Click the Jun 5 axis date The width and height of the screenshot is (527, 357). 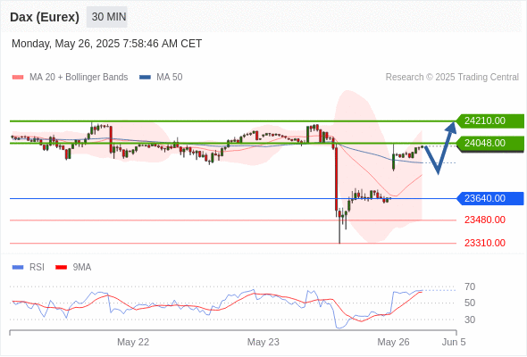click(454, 342)
